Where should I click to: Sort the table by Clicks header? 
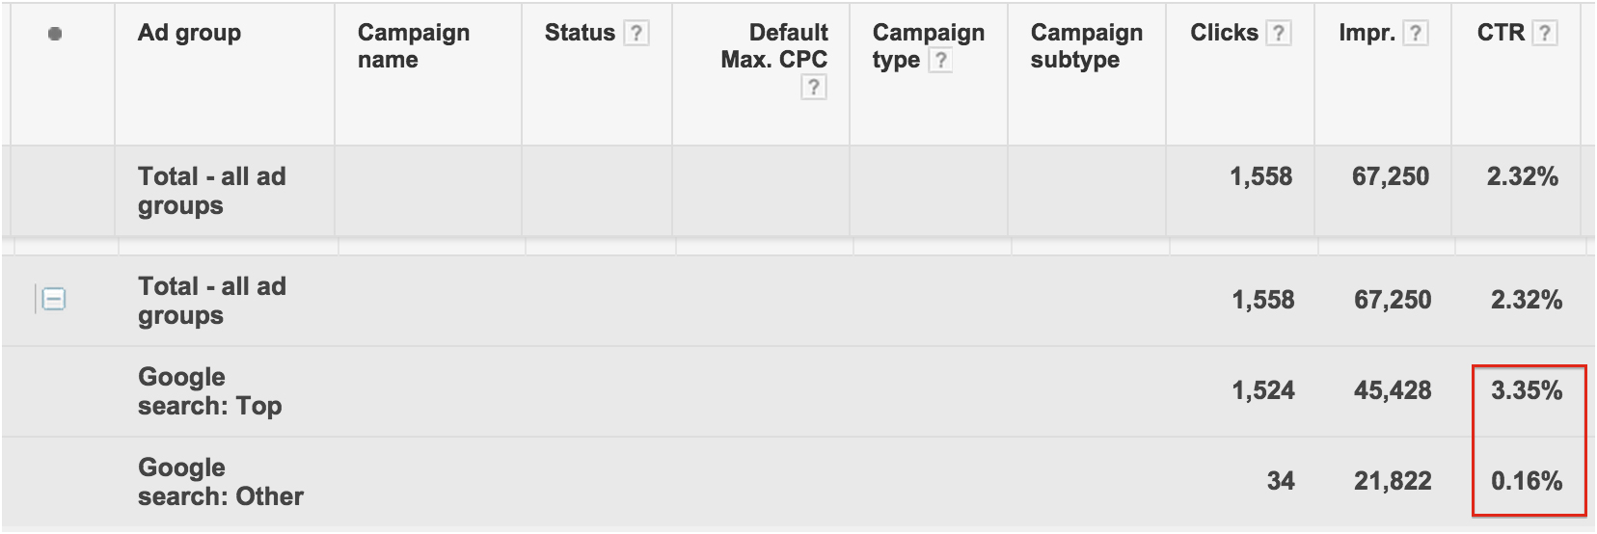click(x=1224, y=33)
